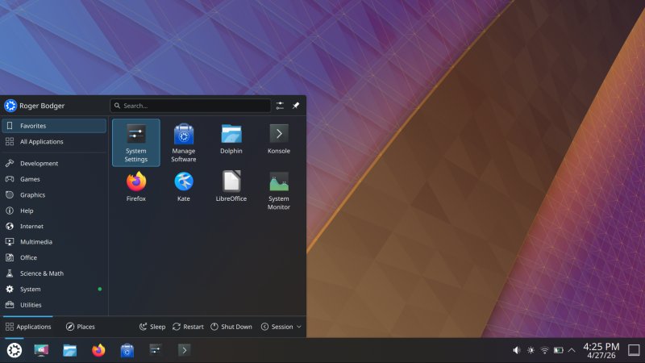Open Dolphin from the taskbar
645x363 pixels.
(70, 350)
